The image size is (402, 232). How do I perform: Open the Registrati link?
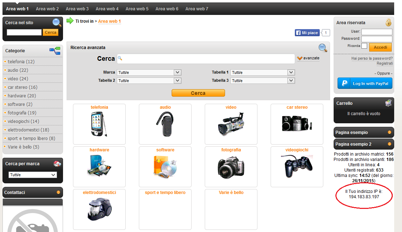(x=385, y=64)
